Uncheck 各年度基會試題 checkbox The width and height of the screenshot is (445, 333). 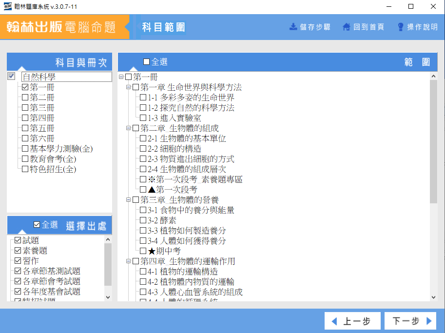coord(18,291)
